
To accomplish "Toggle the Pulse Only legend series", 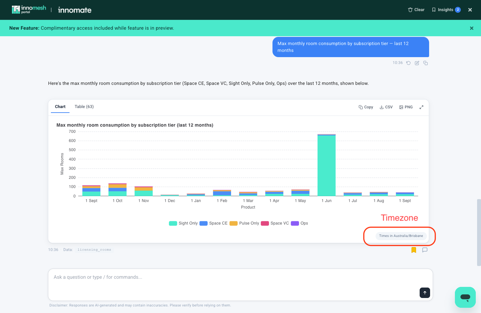I will 244,223.
